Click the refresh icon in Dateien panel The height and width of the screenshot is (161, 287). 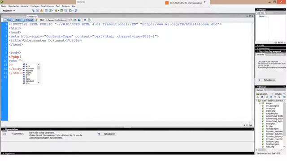pos(262,97)
